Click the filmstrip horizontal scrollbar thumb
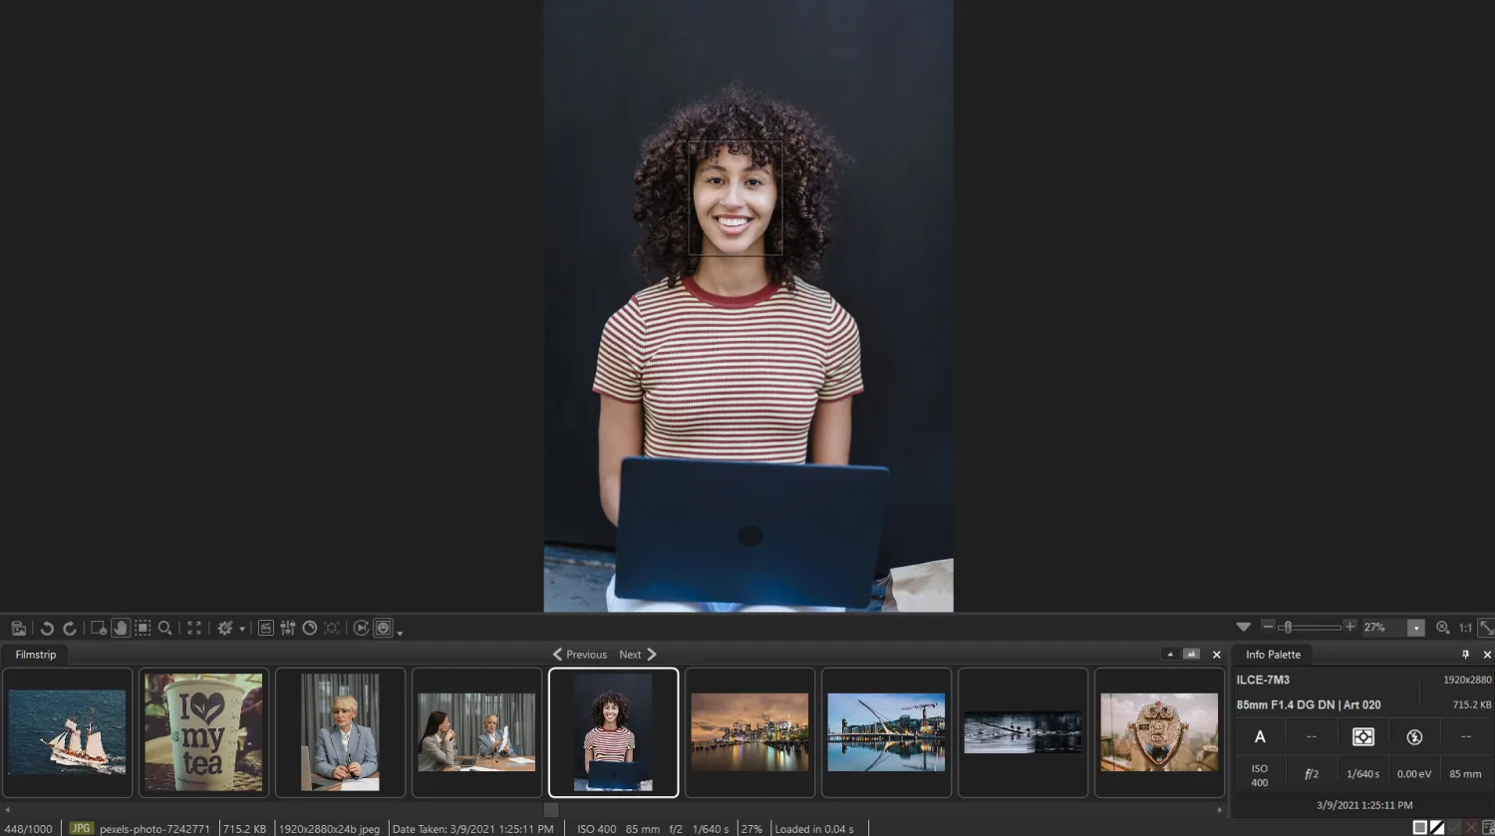 coord(551,810)
